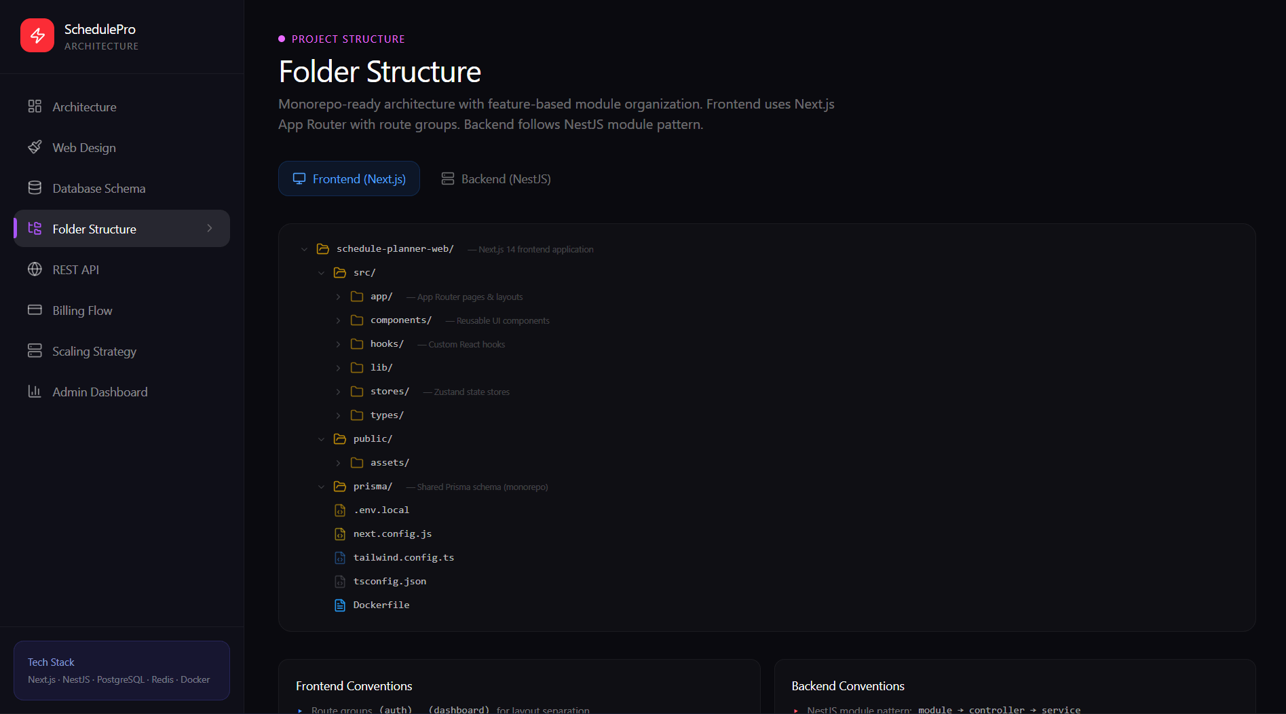
Task: Click the Admin Dashboard chart icon
Action: [35, 392]
